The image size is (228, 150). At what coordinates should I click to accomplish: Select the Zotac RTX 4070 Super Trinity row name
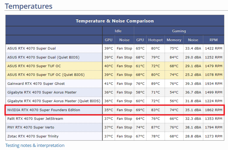point(33,136)
